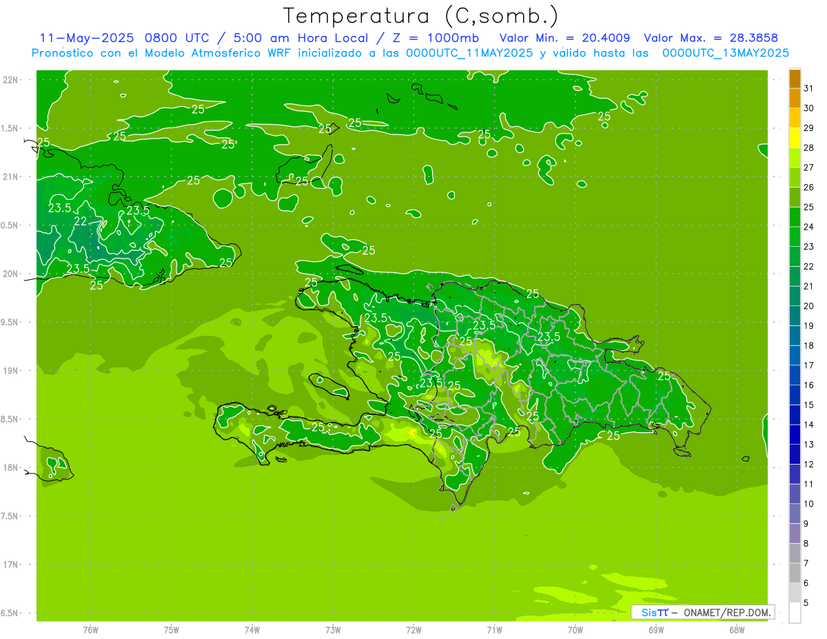This screenshot has width=827, height=639.
Task: Click legend value "31" on the color bar
Action: coord(809,88)
